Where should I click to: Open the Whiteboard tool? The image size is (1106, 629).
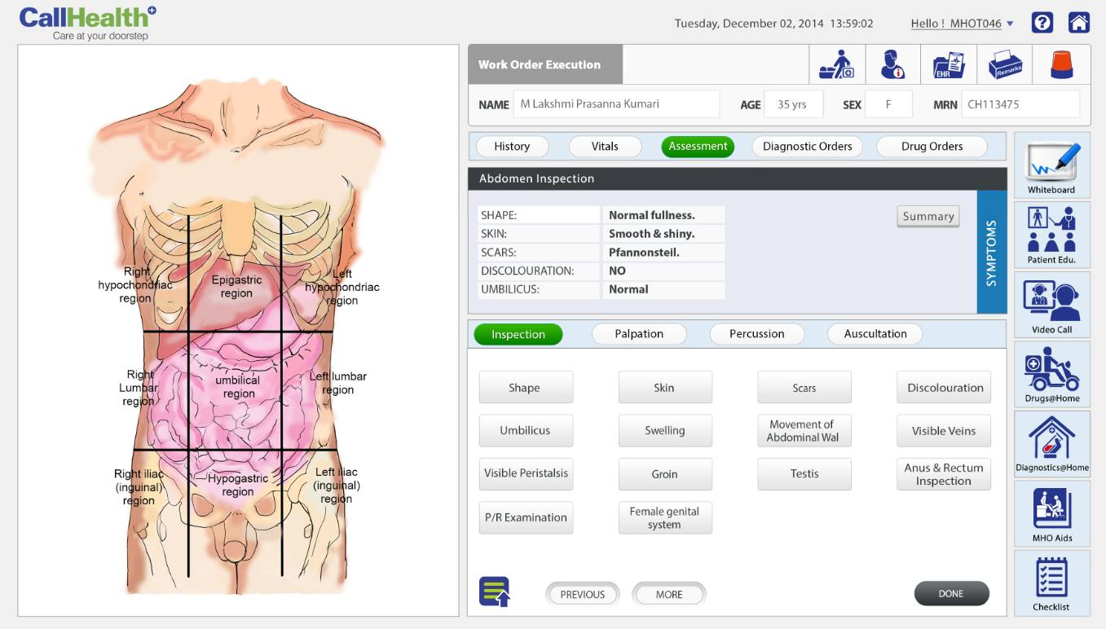tap(1052, 166)
